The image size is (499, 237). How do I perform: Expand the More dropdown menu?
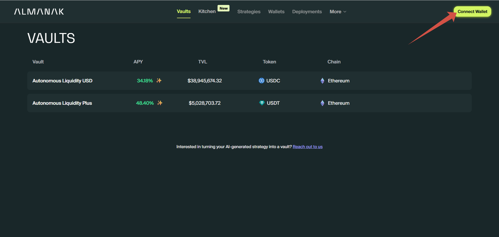(x=336, y=12)
